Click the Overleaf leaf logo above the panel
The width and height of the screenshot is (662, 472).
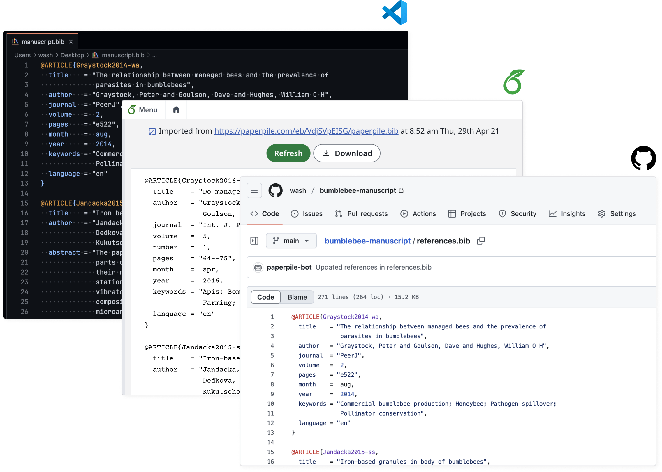click(x=514, y=82)
